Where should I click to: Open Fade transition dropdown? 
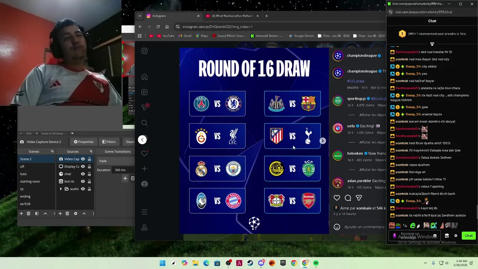click(x=116, y=161)
